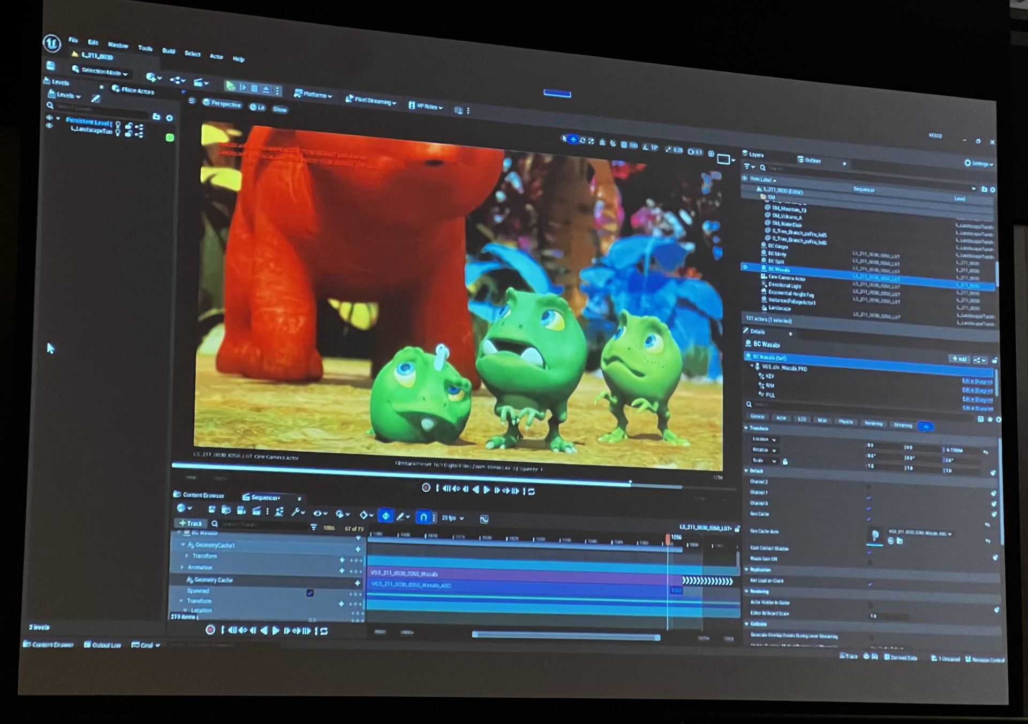The height and width of the screenshot is (724, 1028).
Task: Toggle eye icon beside BC Wasabi in Outliner
Action: pos(745,267)
